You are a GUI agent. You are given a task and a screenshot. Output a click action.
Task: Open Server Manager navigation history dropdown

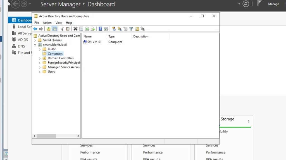pyautogui.click(x=30, y=4)
